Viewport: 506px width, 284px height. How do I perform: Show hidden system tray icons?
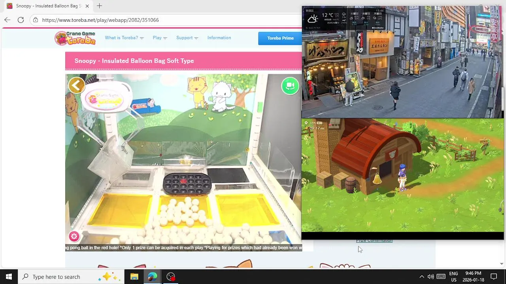coord(421,277)
